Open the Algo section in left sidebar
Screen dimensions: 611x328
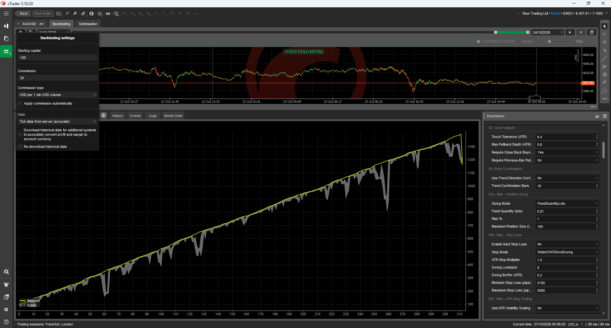pos(6,51)
